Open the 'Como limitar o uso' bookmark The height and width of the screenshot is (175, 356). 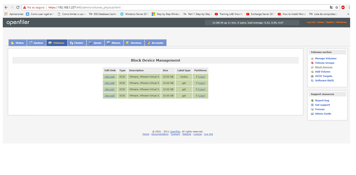click(x=72, y=14)
